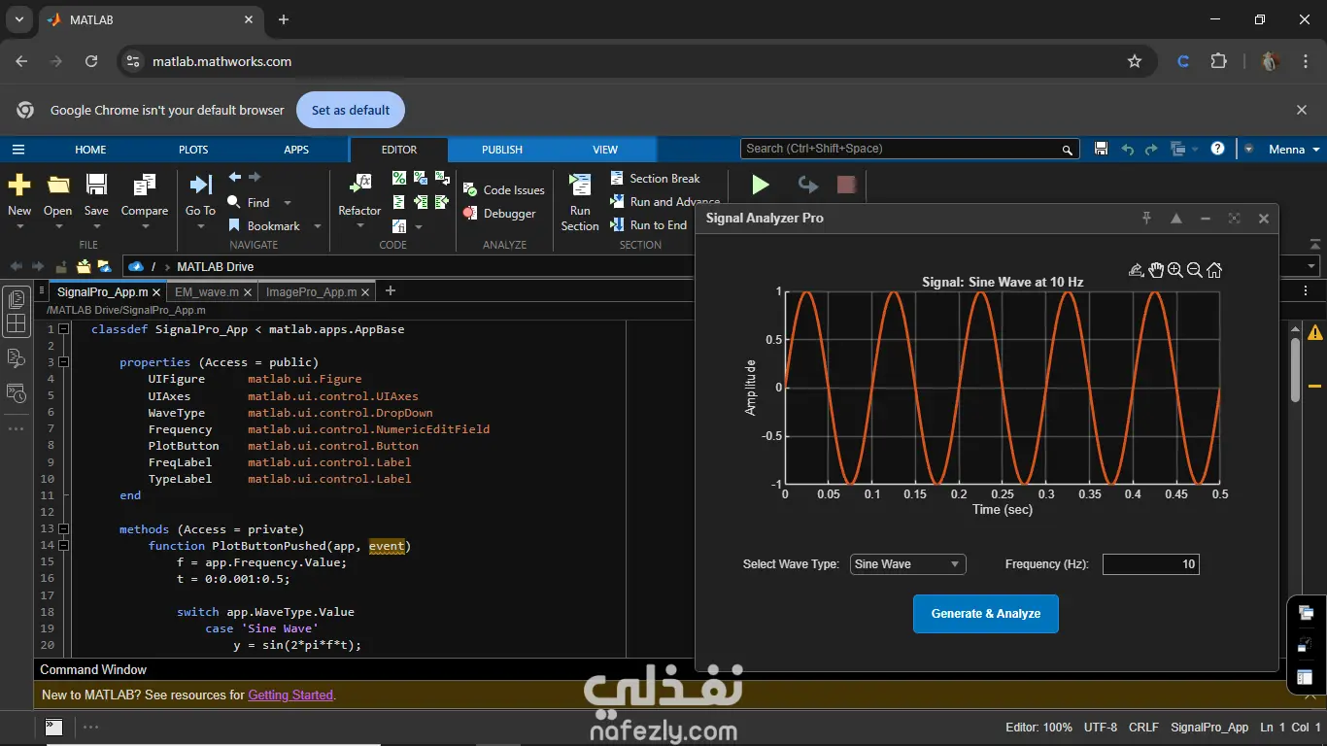Launch the Compare files tool
The height and width of the screenshot is (746, 1327).
145,185
